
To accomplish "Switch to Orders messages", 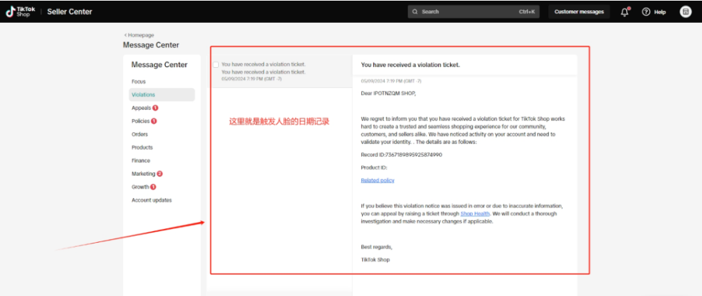I will [139, 134].
